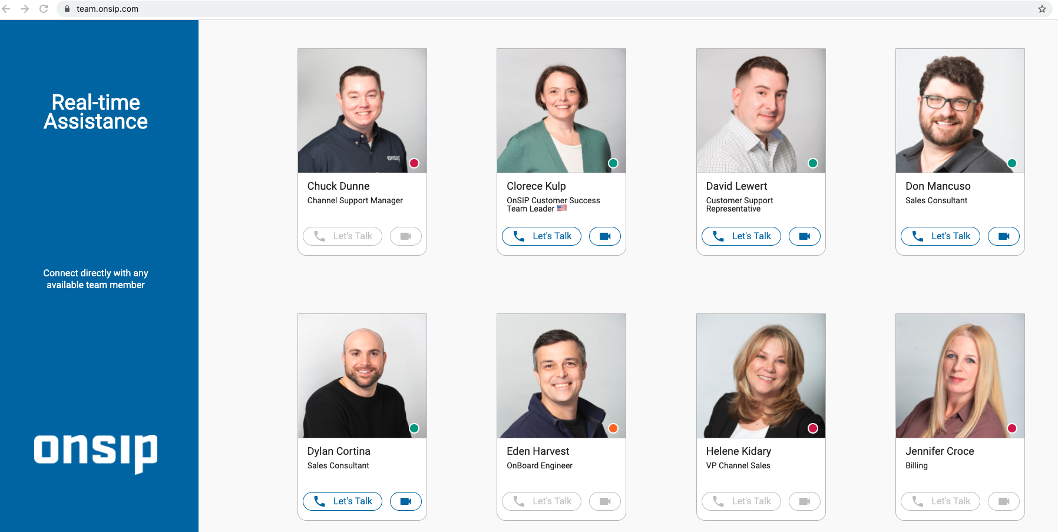Click Don Mancuso's video call icon

(1003, 236)
